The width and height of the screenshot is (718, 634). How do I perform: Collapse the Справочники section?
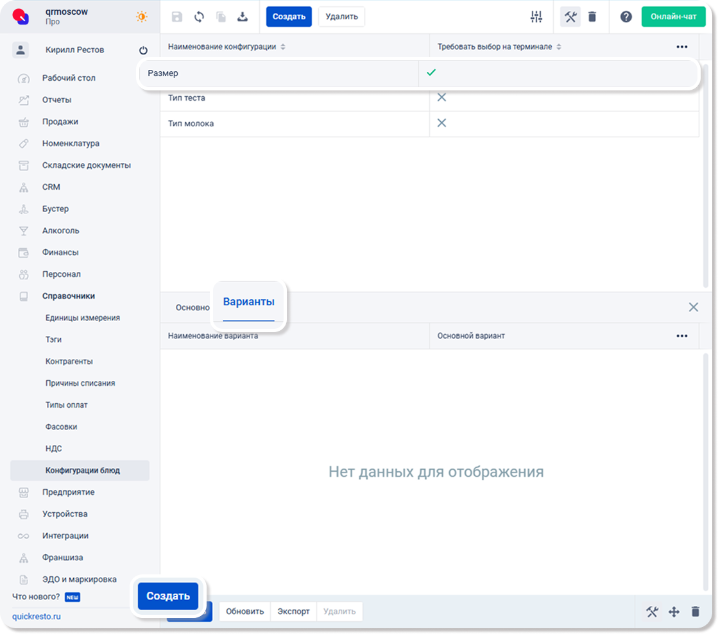tap(68, 296)
